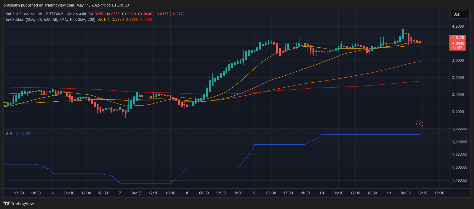Open the USD currency selector
Viewport: 474px width, 209px height.
460,14
